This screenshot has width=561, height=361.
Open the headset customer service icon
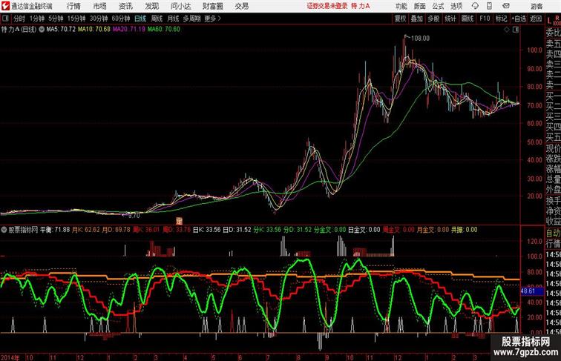tap(475, 6)
